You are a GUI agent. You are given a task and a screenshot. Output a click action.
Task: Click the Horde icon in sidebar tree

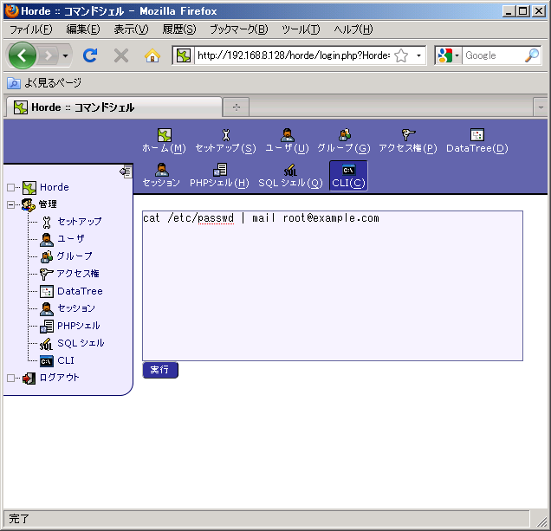pos(29,188)
